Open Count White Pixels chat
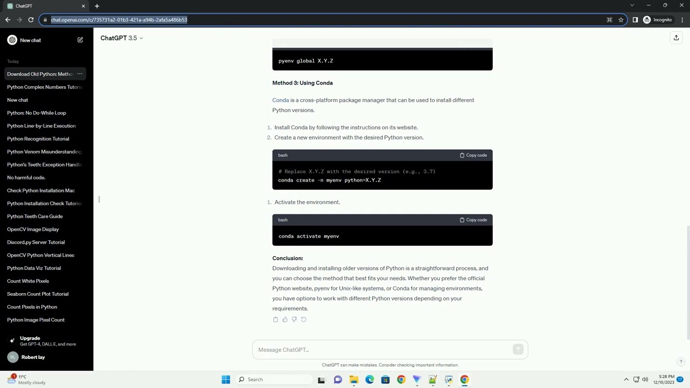The image size is (690, 388). click(x=46, y=281)
